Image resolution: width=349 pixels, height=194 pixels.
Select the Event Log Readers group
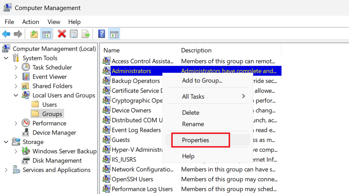[136, 130]
